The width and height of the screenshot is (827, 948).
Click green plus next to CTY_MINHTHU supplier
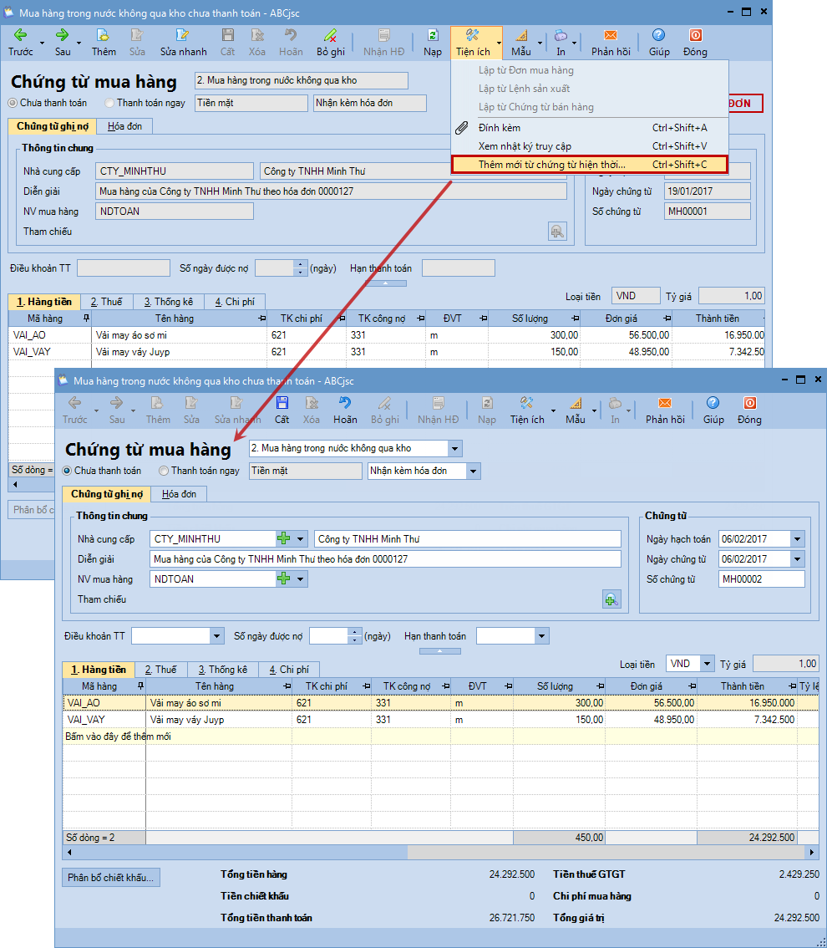coord(284,538)
